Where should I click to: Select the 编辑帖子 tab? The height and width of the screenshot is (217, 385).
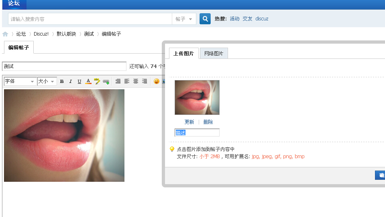pos(18,48)
